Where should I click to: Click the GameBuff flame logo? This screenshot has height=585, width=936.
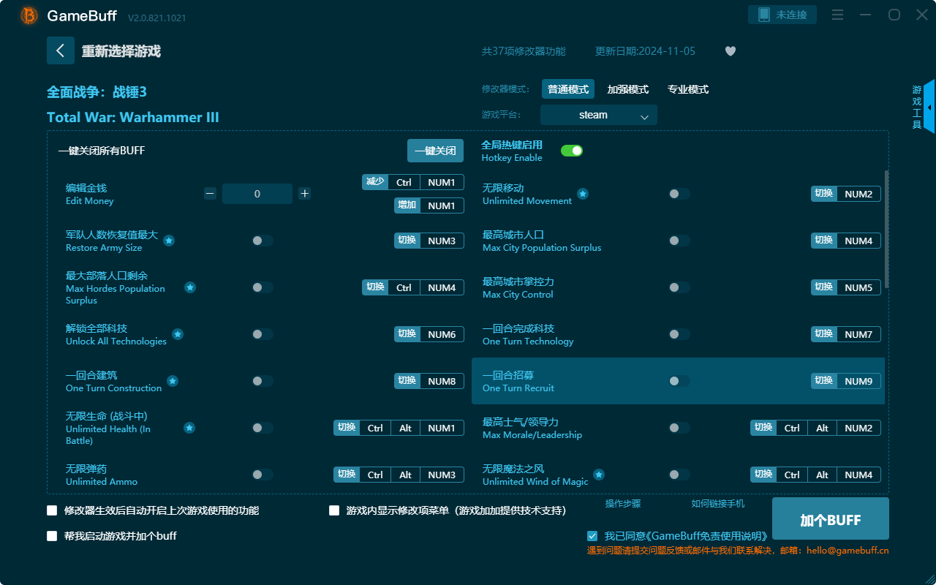(28, 15)
